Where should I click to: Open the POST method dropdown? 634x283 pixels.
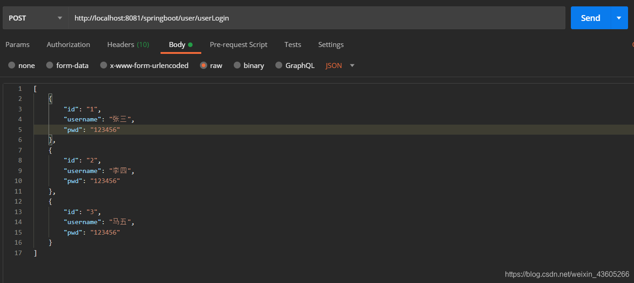(x=35, y=18)
